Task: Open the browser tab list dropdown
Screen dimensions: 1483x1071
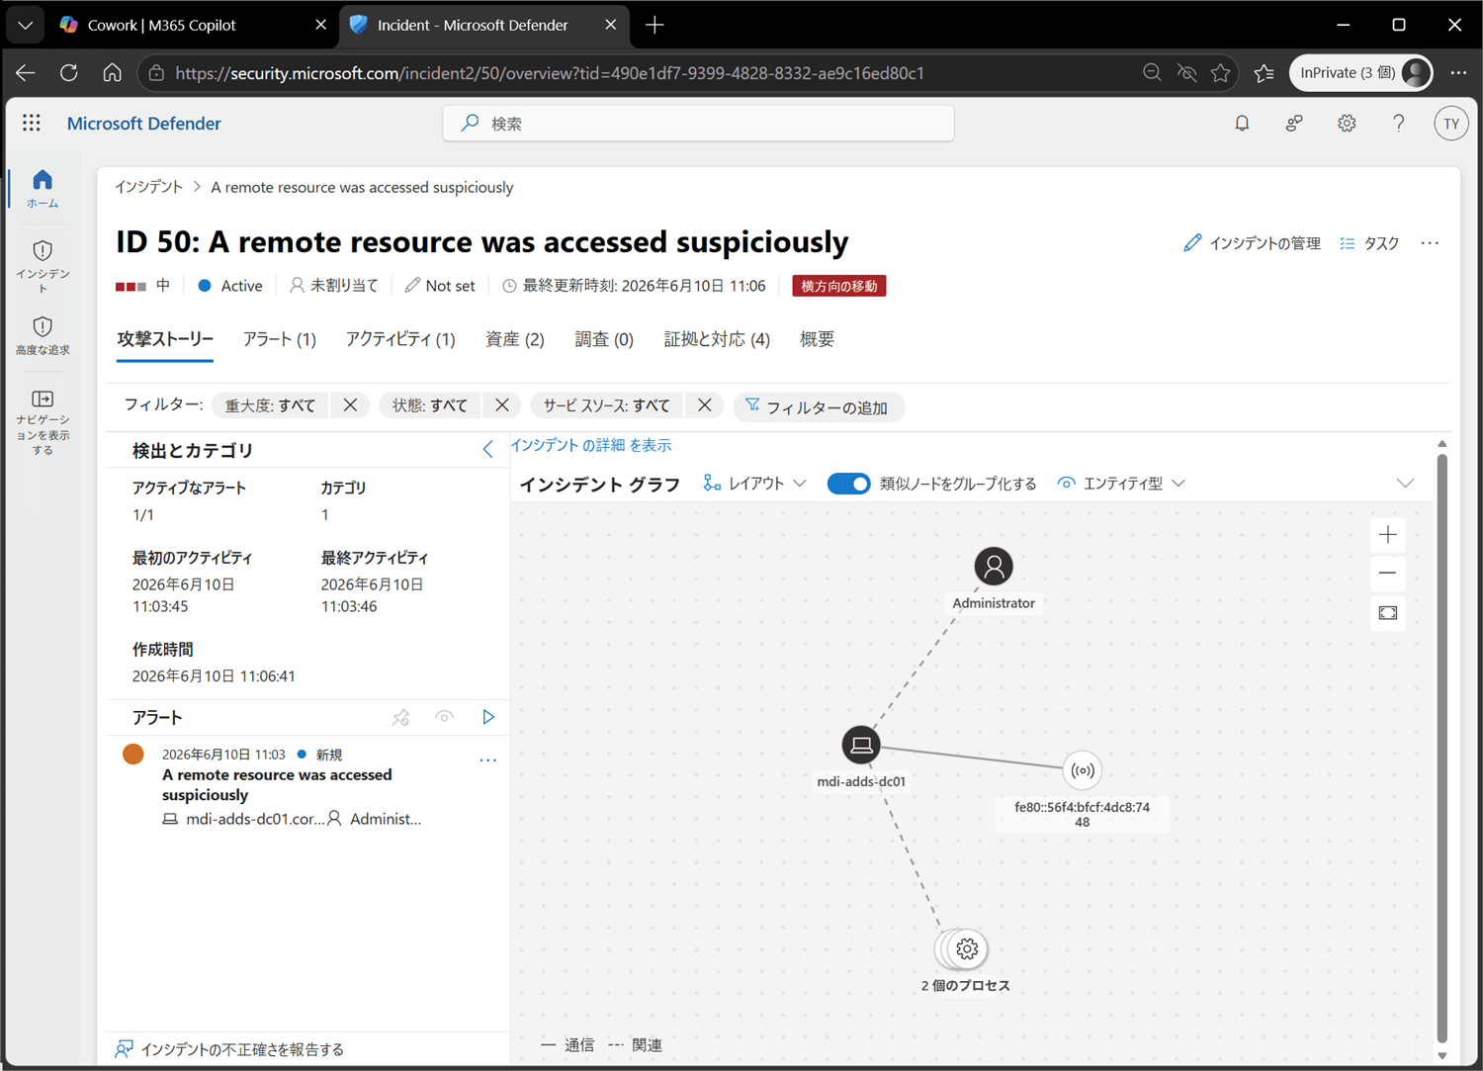Action: pos(26,25)
